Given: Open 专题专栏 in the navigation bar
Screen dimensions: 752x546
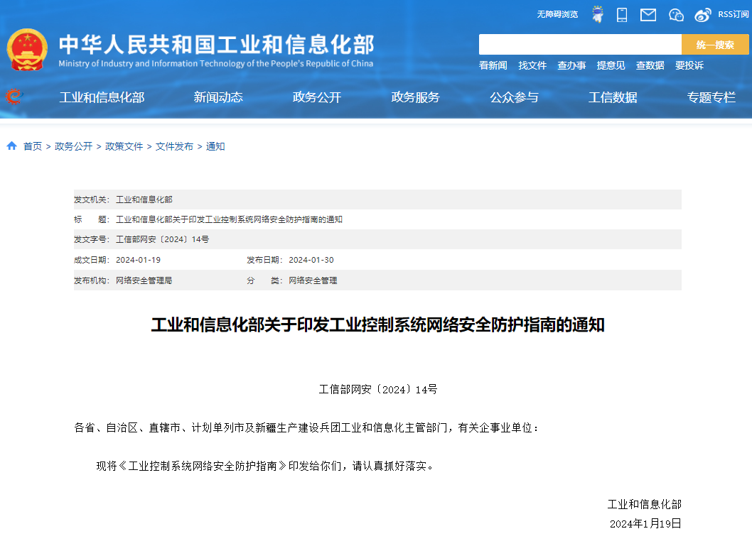Looking at the screenshot, I should 711,97.
